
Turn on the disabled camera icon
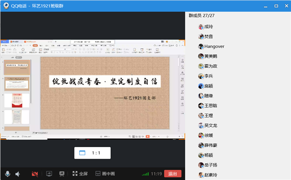(x=35, y=174)
